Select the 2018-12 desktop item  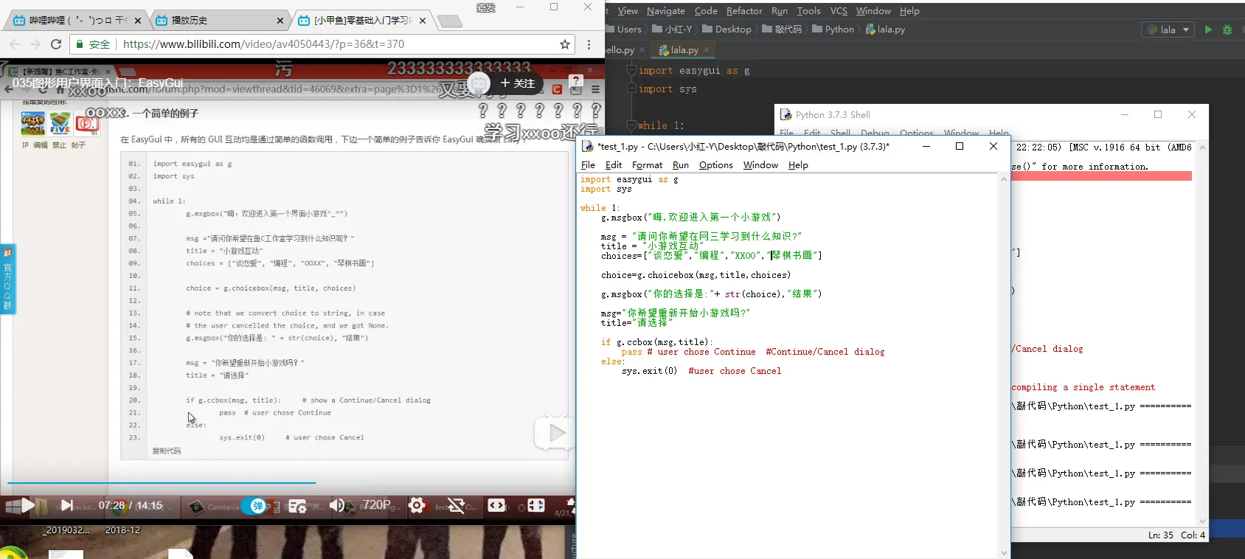point(122,530)
